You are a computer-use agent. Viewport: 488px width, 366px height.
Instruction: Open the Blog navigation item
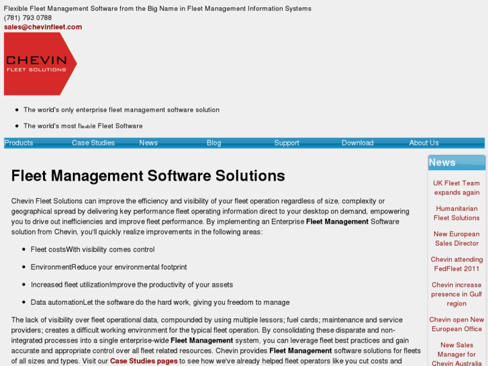(214, 143)
